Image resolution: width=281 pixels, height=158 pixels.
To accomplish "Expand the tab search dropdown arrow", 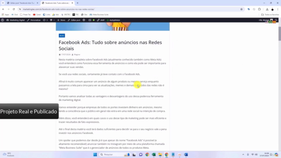I will click(3, 3).
